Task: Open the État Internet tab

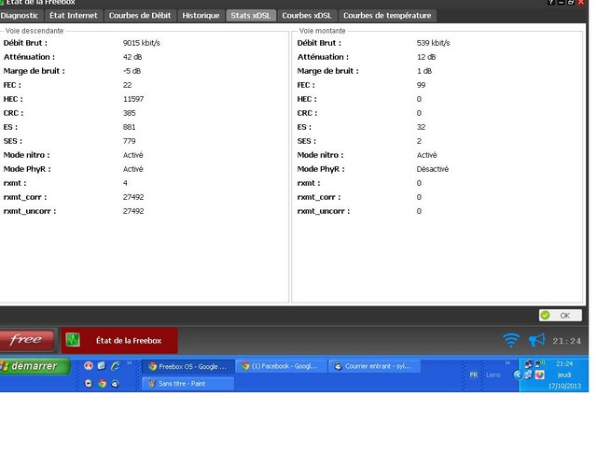Action: pyautogui.click(x=74, y=16)
